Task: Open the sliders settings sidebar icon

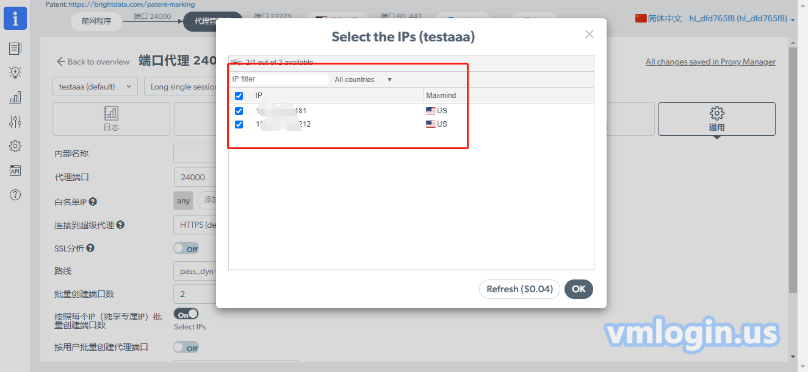Action: (x=15, y=122)
